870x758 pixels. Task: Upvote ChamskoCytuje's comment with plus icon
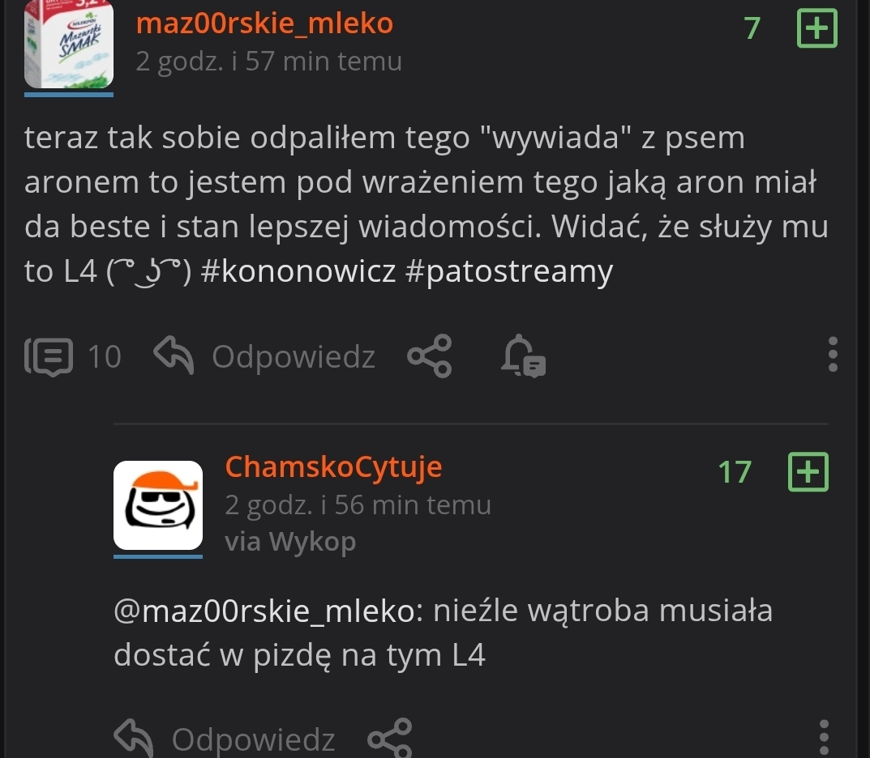click(808, 472)
